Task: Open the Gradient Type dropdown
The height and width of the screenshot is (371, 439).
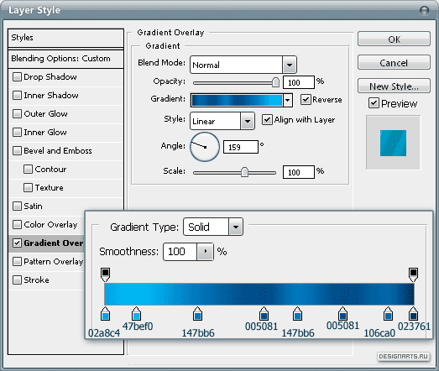Action: pyautogui.click(x=236, y=227)
